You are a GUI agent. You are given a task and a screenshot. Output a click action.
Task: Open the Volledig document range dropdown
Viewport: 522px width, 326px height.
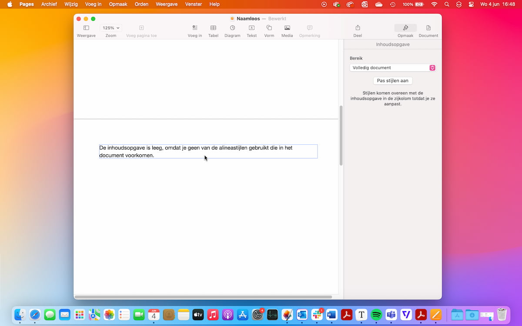click(x=392, y=68)
